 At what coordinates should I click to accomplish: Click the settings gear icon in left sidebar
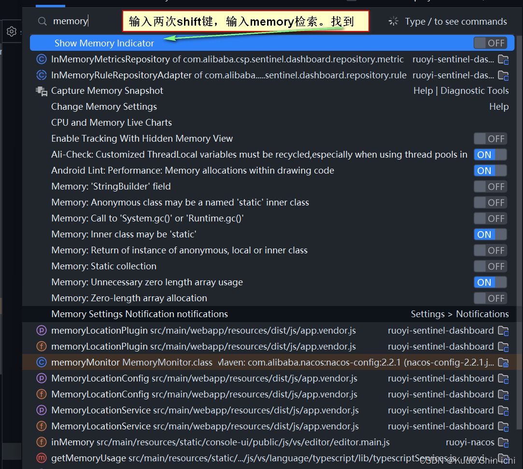[x=11, y=31]
